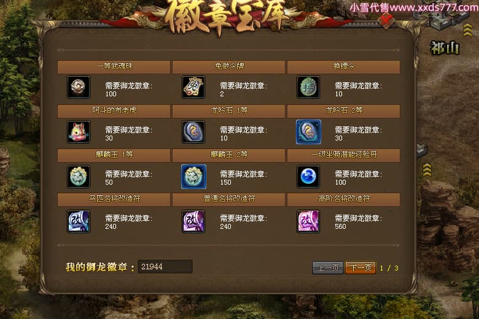
Task: Pick the 阿斗的布老虎 tiger toy icon
Action: tap(79, 132)
